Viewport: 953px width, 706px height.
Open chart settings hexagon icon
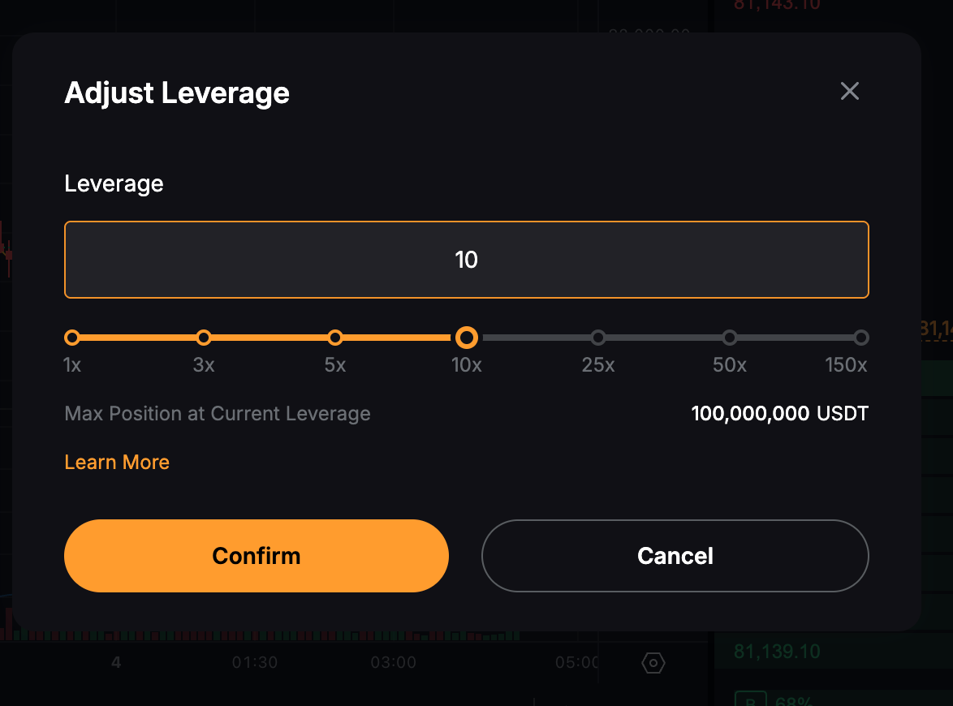coord(653,663)
